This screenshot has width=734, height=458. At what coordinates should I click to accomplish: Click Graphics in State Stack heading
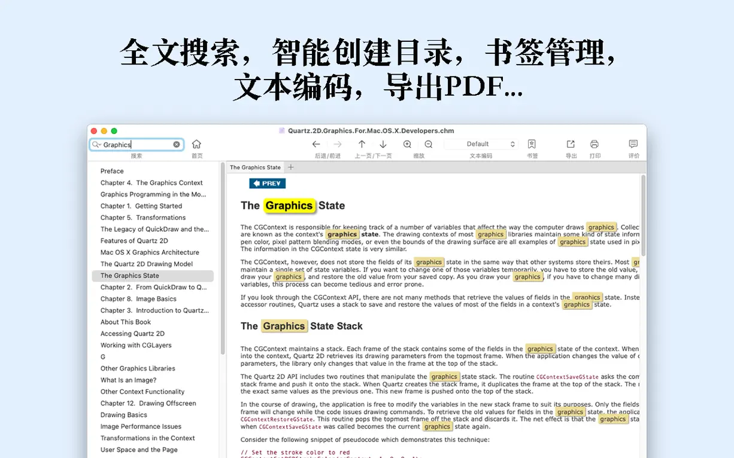pos(284,326)
